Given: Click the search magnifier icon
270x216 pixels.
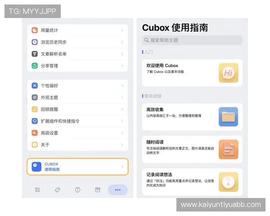Looking at the screenshot, I should [x=146, y=40].
